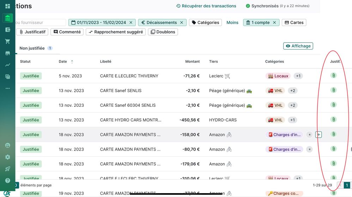Viewport: 352px width, 197px height.
Task: Expand the 1 compte account filter
Action: click(x=261, y=22)
